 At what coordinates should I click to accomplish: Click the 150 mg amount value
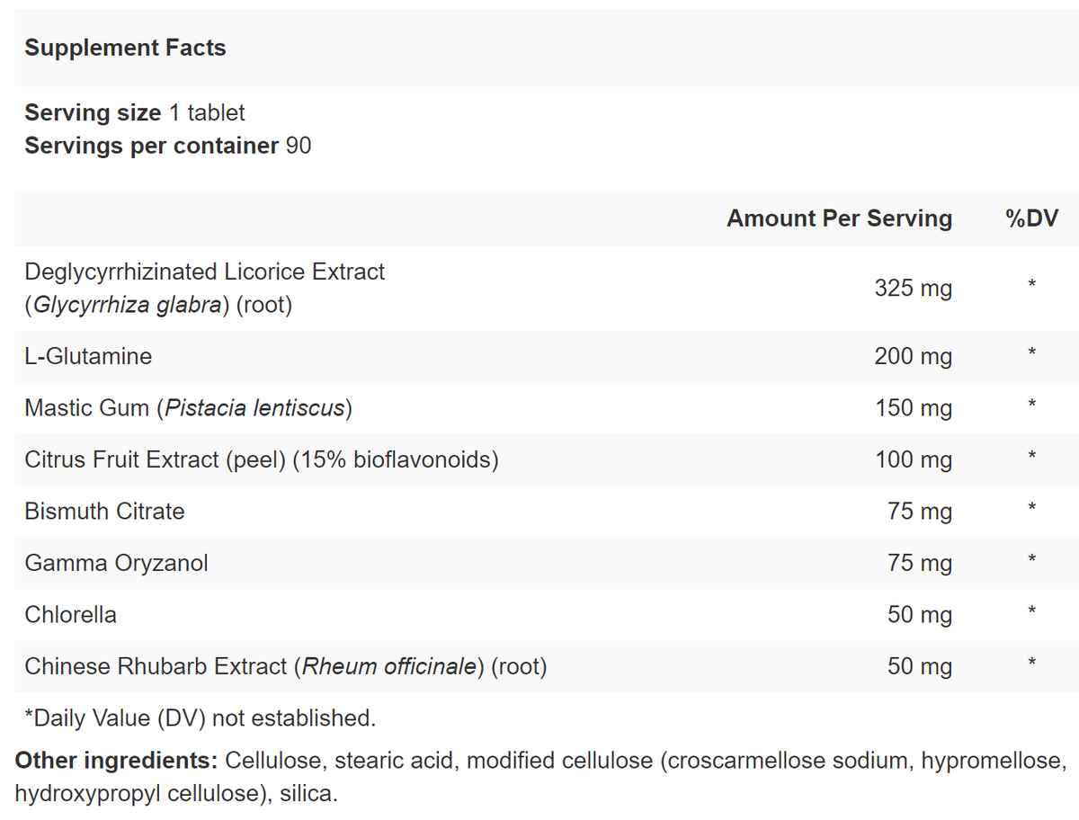point(913,408)
